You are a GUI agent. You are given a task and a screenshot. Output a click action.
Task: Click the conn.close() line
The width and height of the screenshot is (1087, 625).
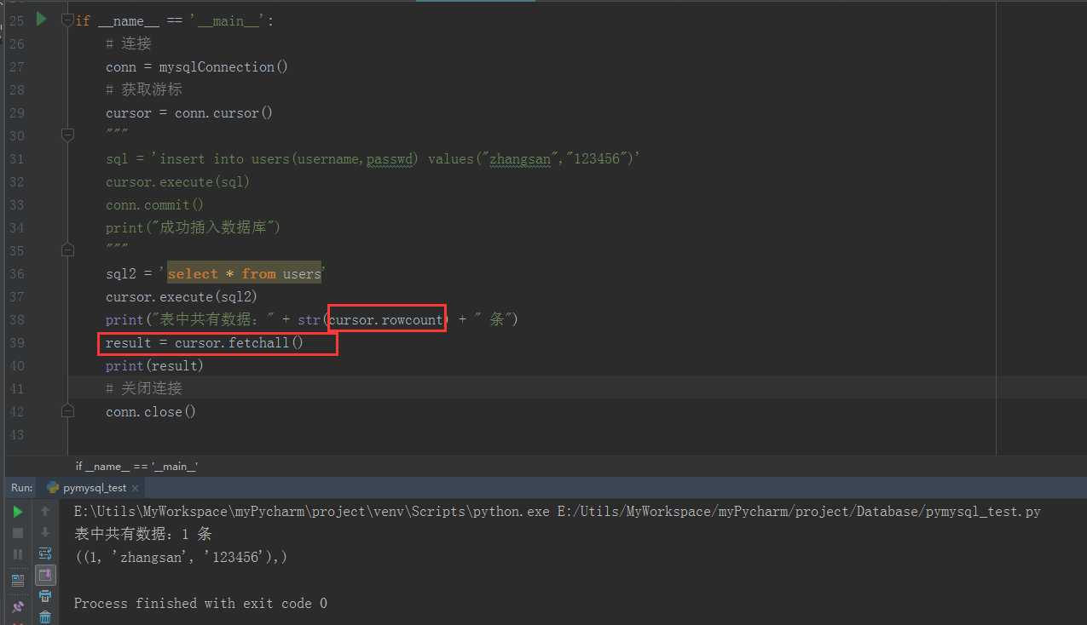pos(151,411)
